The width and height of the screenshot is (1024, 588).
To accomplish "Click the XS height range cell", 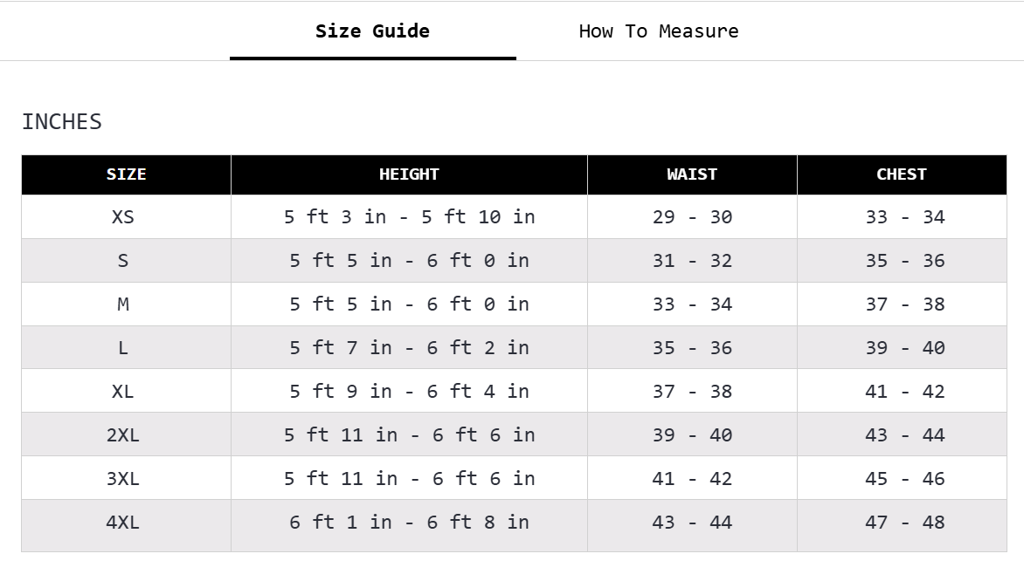I will [x=409, y=217].
